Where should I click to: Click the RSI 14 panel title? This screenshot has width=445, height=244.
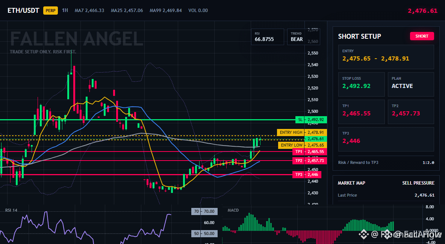[x=11, y=210]
